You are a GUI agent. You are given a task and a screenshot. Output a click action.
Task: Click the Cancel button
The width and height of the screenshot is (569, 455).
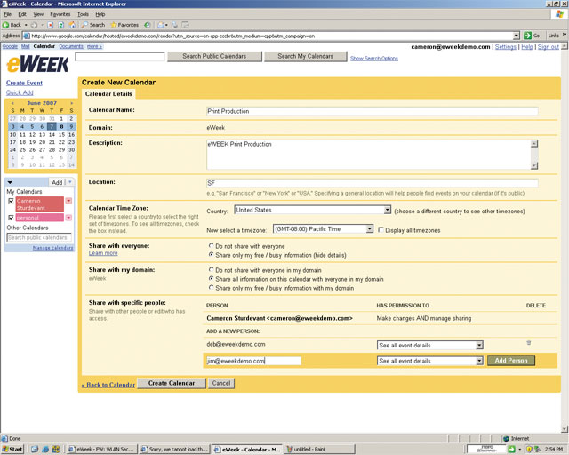point(221,383)
